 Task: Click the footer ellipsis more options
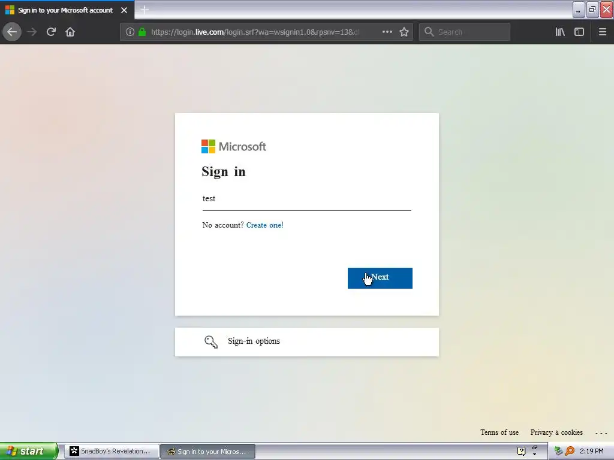[601, 433]
